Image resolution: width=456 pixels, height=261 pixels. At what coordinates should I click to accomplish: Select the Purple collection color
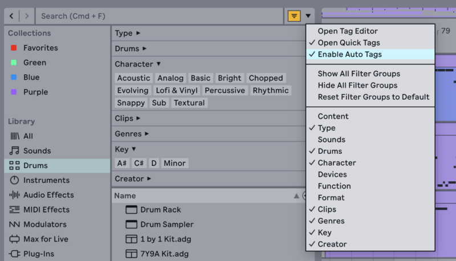(35, 92)
